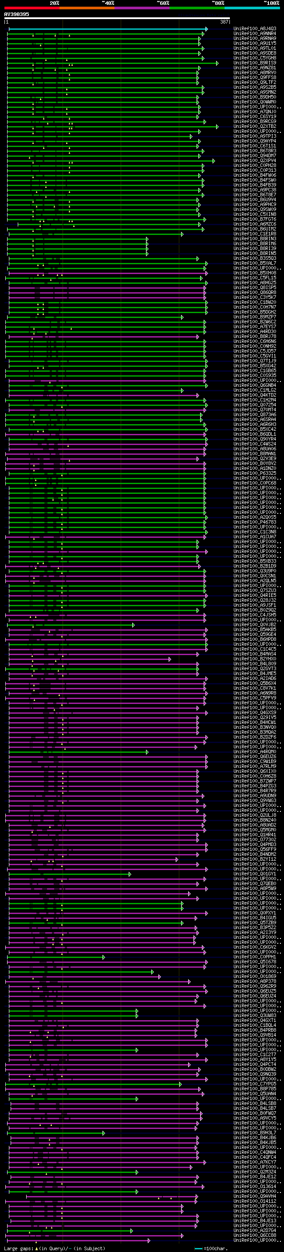The width and height of the screenshot is (284, 1252).
Task: Choose the UniRef100_A7EYS7 hit
Action: 255,326
